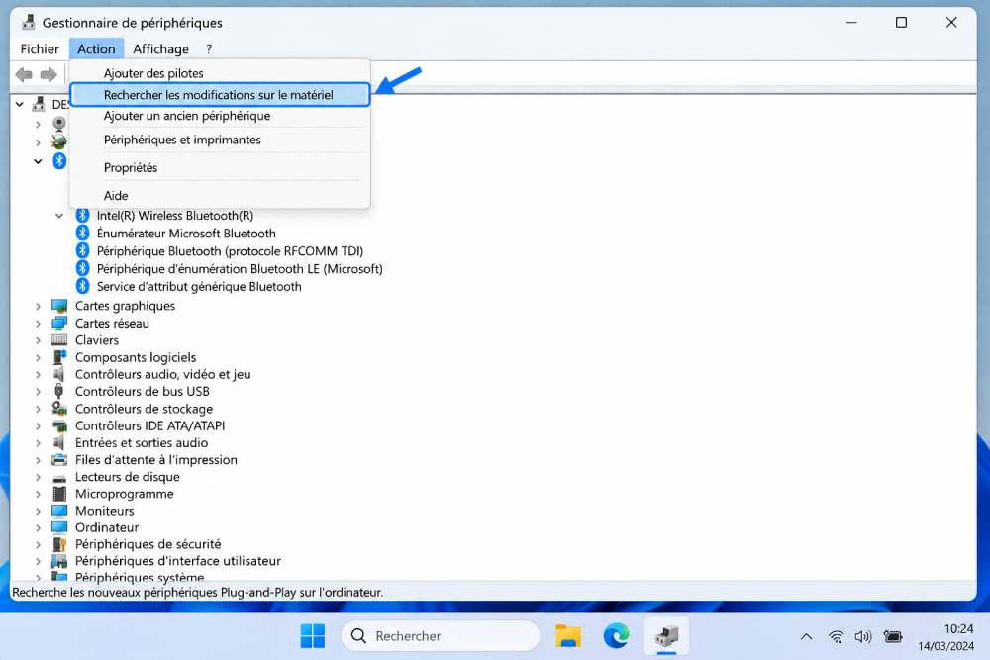Expand Contrôleurs de bus USB
990x660 pixels.
(x=38, y=391)
